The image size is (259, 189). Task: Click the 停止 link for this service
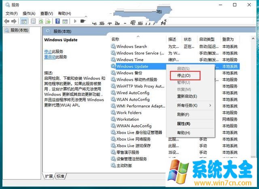click(x=48, y=52)
